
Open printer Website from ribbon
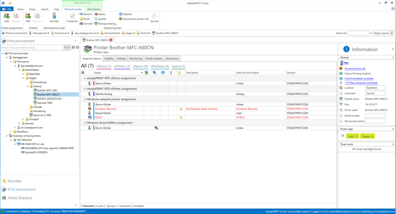[125, 14]
